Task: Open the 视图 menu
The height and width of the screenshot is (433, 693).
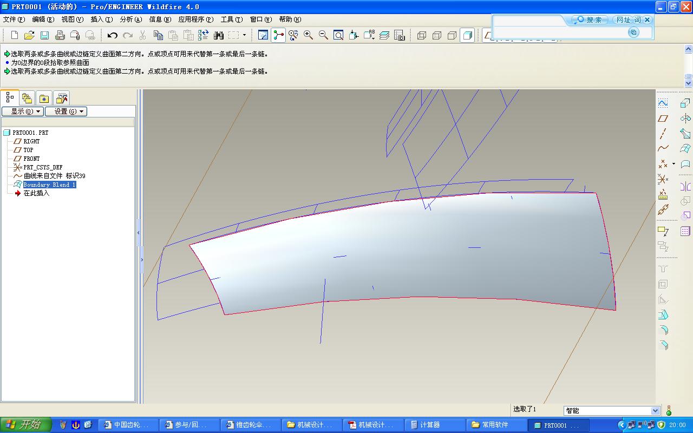Action: point(72,19)
